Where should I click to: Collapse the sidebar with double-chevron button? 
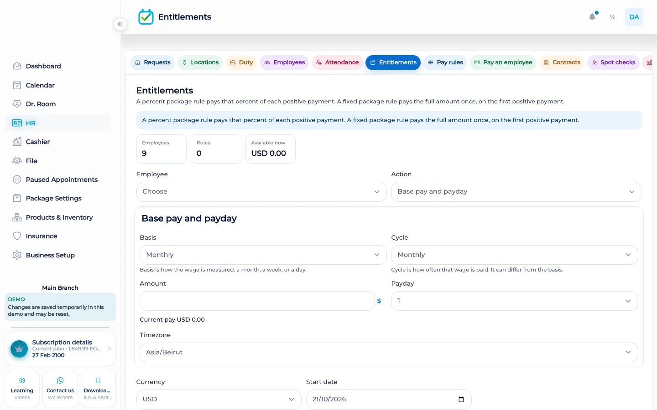120,24
